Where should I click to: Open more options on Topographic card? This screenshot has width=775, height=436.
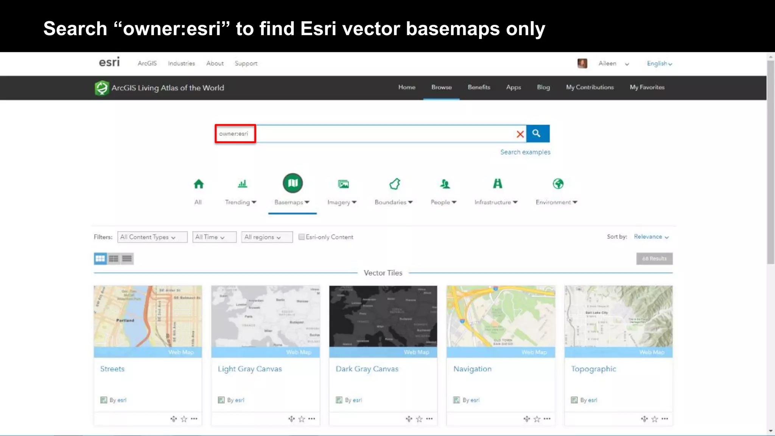point(665,419)
